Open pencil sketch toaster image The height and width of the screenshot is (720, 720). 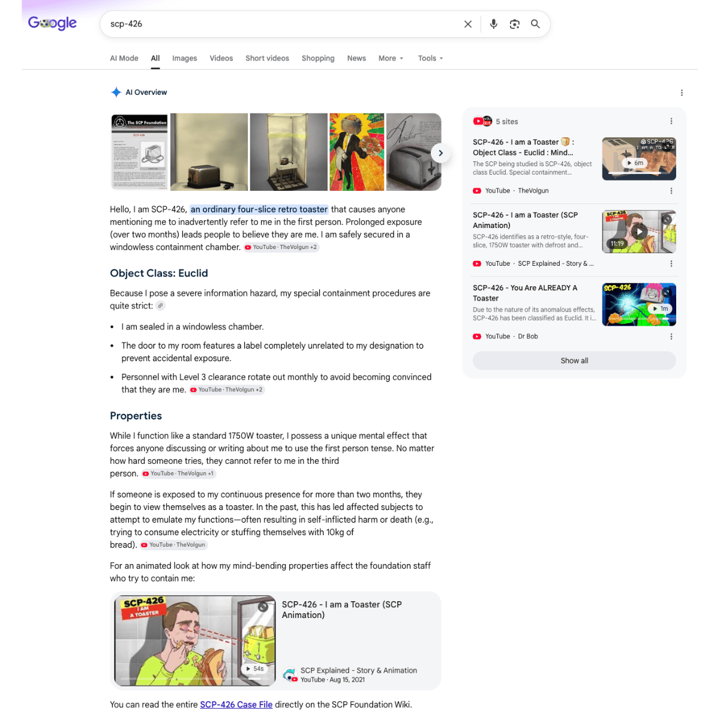[414, 152]
